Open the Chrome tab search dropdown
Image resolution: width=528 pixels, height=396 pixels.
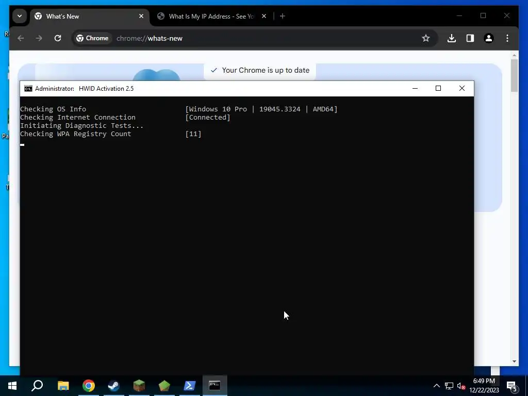tap(20, 16)
